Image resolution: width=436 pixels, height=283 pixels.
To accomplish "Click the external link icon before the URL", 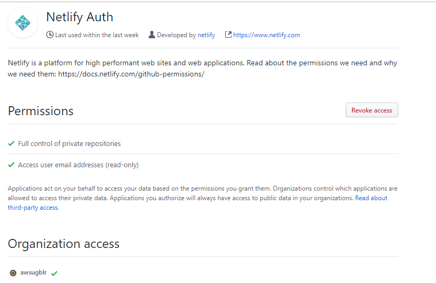I will [x=228, y=35].
